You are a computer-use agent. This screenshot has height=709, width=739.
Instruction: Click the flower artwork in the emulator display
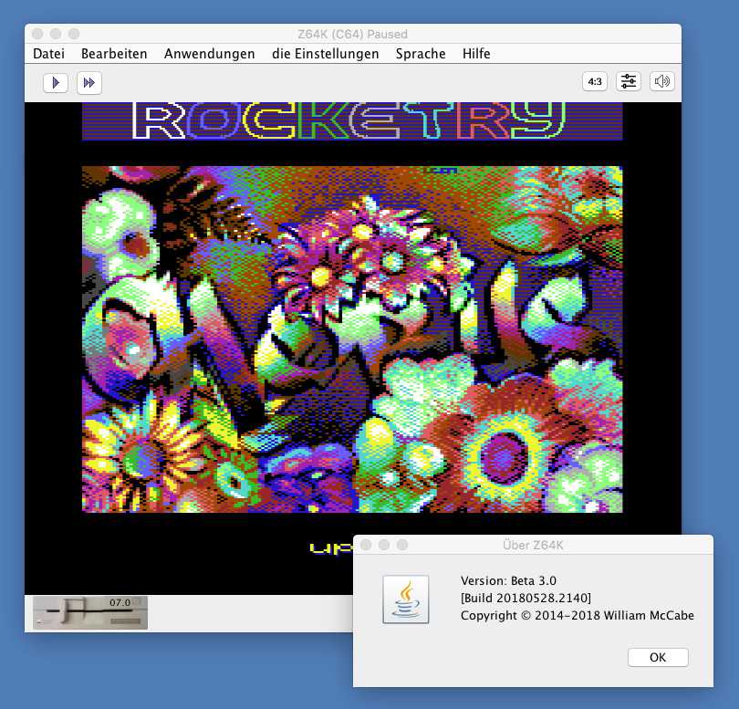pos(352,339)
